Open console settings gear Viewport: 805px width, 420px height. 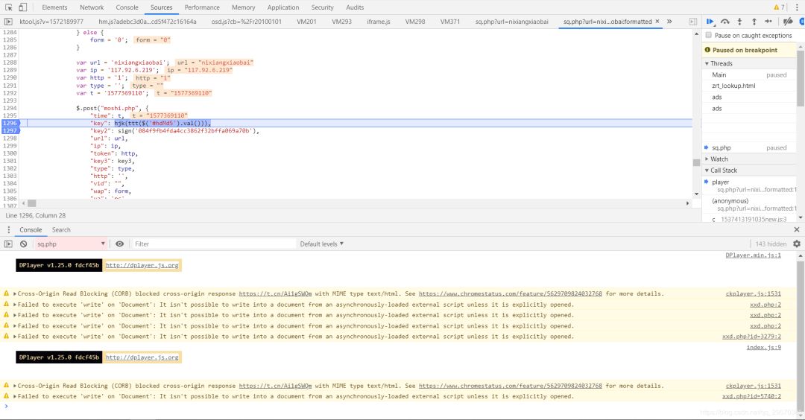797,244
